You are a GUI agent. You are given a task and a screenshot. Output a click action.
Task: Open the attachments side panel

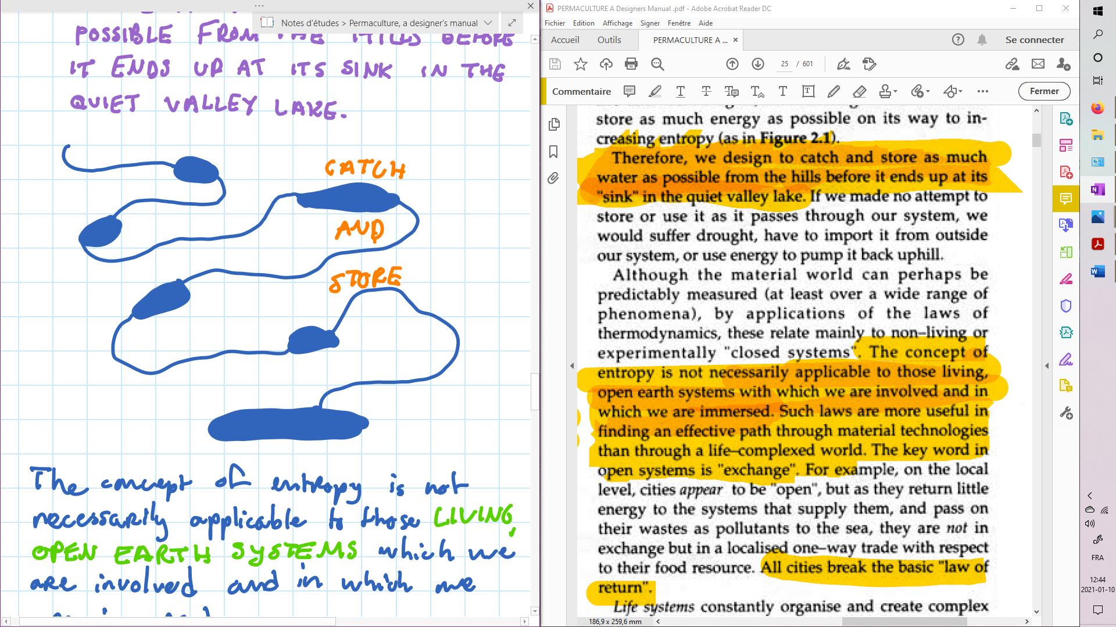pos(553,178)
